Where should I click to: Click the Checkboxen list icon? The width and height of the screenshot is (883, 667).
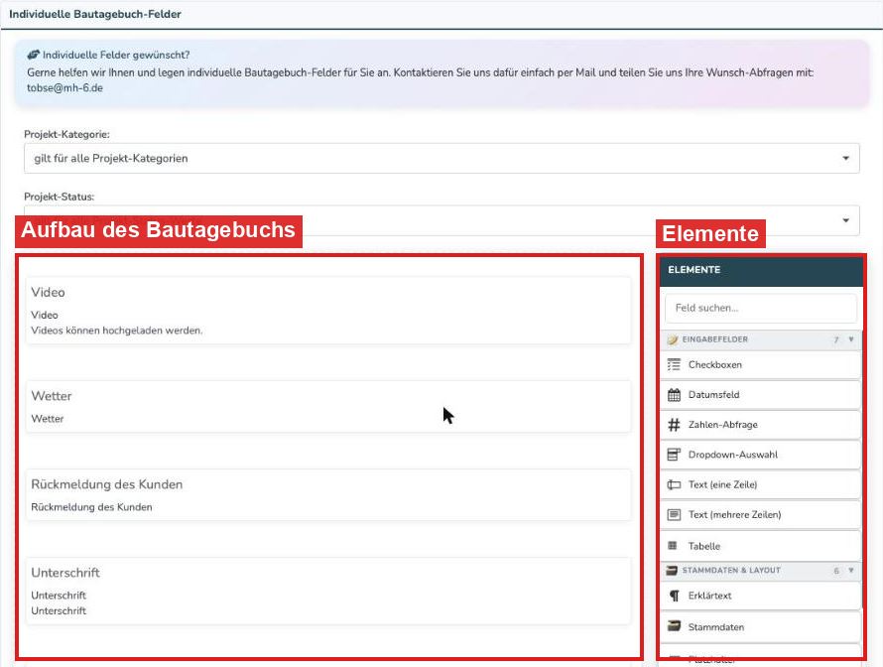click(x=674, y=365)
